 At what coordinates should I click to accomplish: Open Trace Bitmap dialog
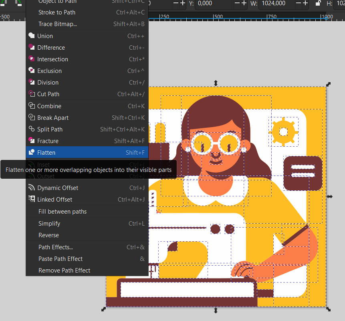click(87, 24)
